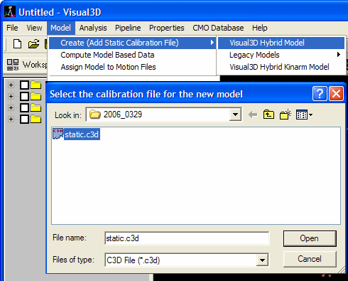Tick the first tree folder checkbox

click(x=24, y=85)
